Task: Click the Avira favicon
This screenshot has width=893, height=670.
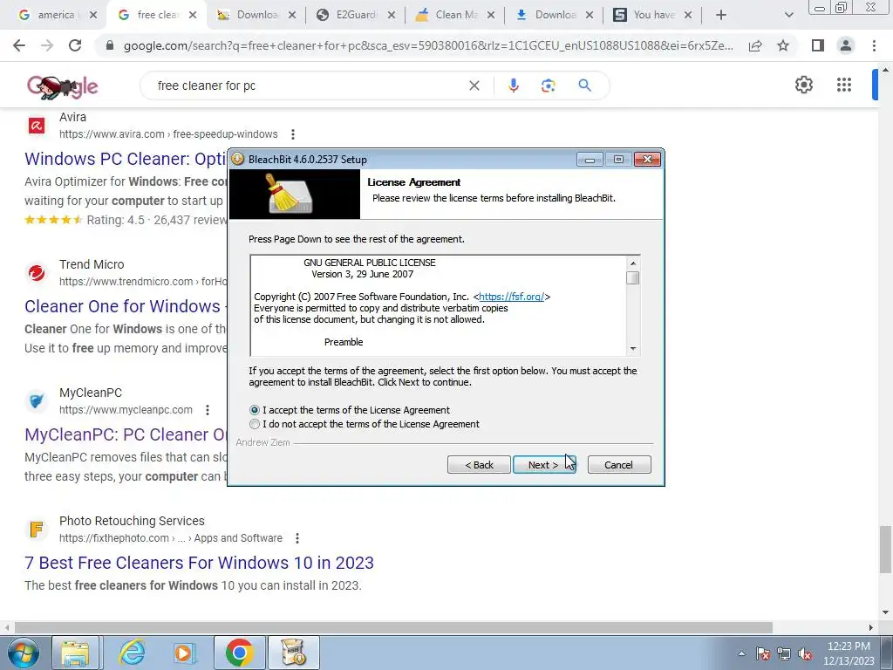Action: click(37, 126)
